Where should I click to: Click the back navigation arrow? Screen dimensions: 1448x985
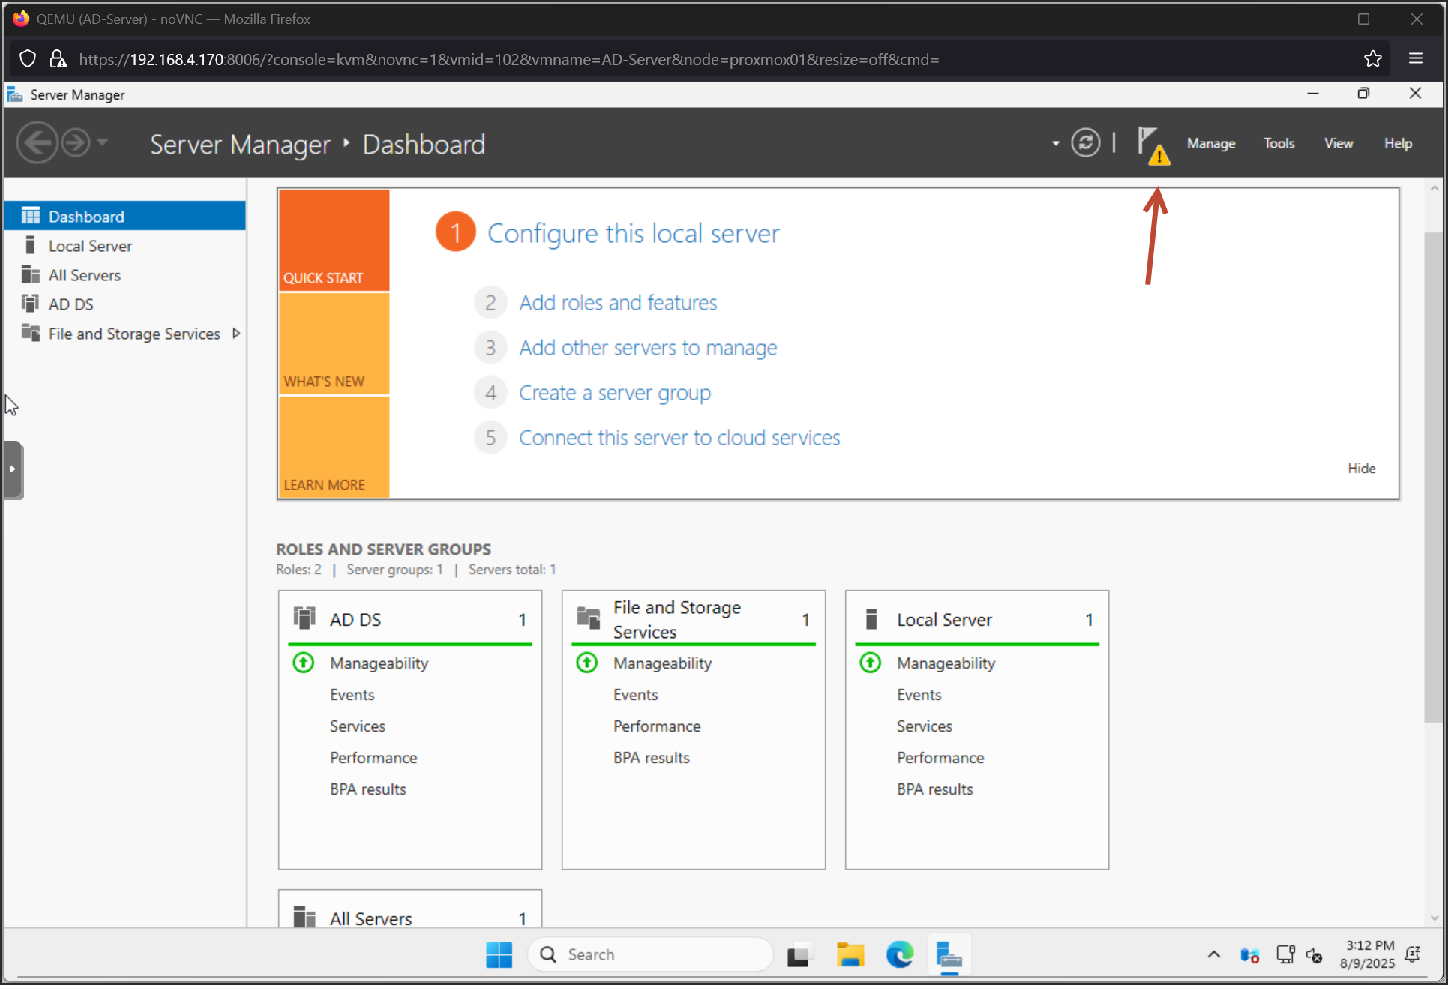pos(37,142)
